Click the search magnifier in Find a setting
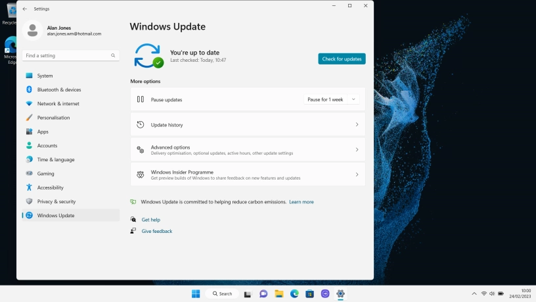The width and height of the screenshot is (536, 302). (113, 56)
